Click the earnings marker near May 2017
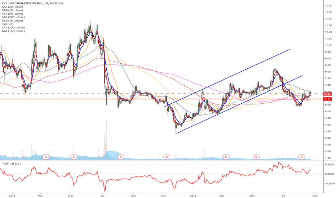Viewport: 336px width, 198px height. (x=74, y=157)
